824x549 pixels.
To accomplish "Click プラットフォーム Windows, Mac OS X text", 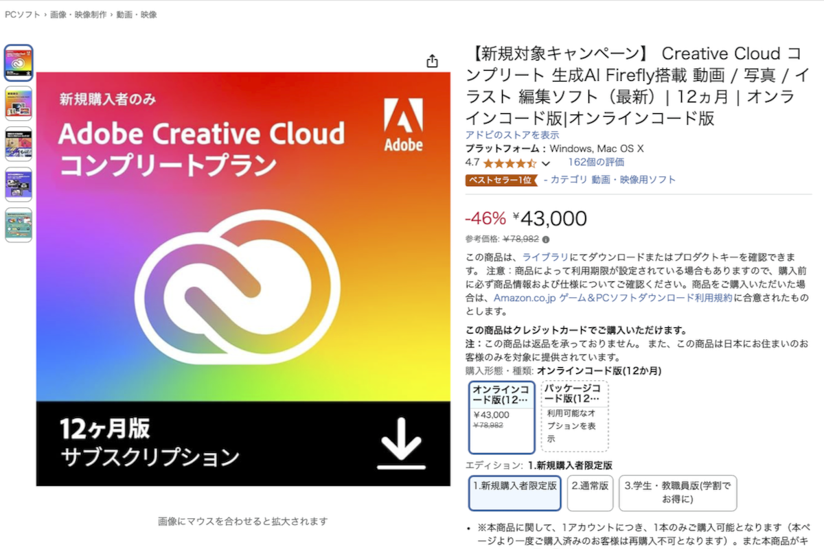I will coord(555,149).
